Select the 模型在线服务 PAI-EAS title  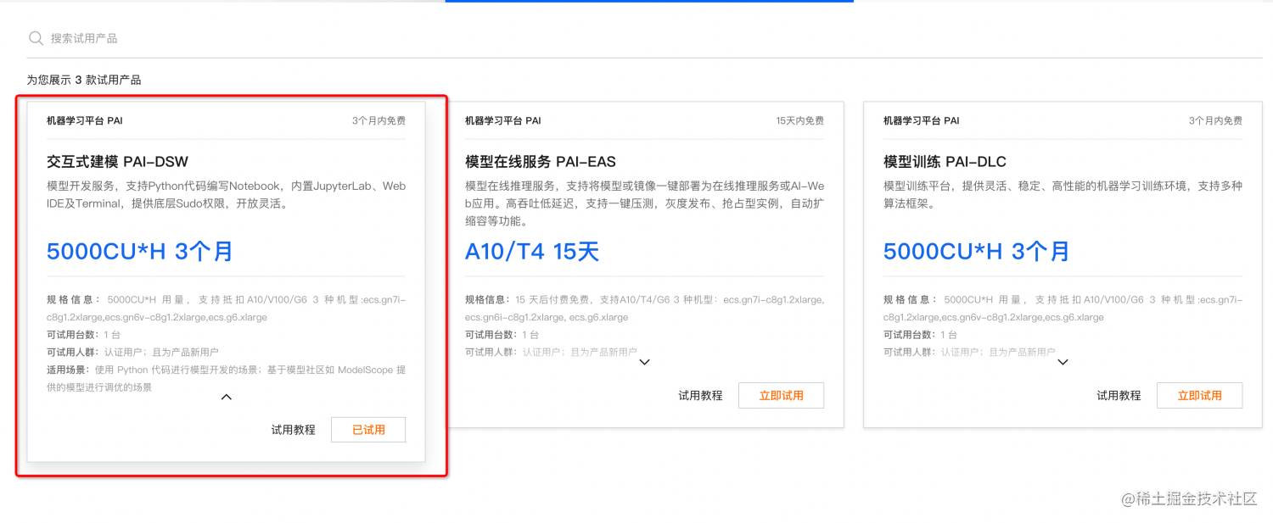pyautogui.click(x=541, y=161)
